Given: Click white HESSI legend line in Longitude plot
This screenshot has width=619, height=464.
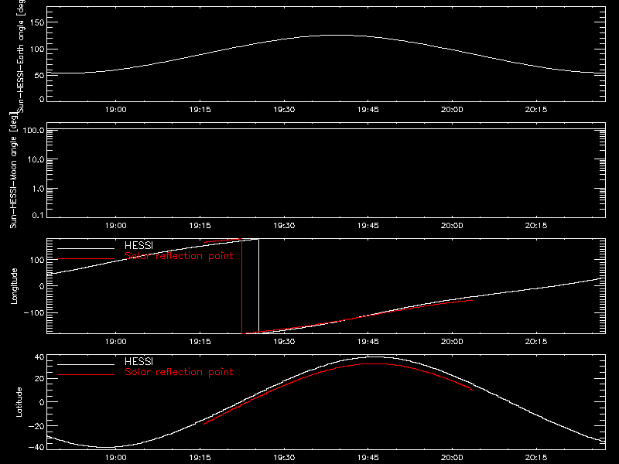Looking at the screenshot, I should tap(86, 248).
